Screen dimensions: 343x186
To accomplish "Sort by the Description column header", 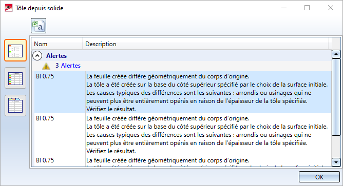I will click(x=205, y=44).
